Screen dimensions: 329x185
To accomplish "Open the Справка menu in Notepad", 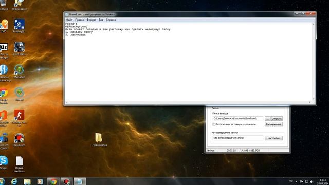I will tap(111, 20).
